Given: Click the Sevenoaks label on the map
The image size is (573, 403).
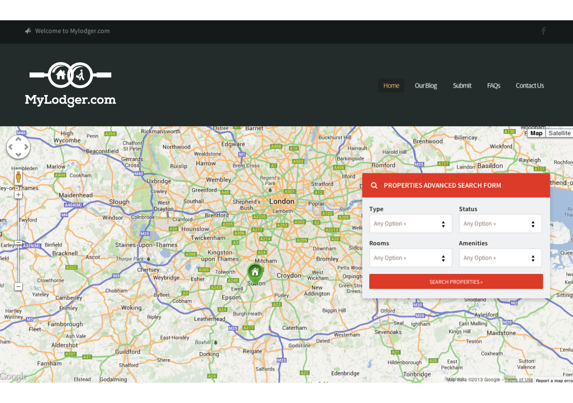Looking at the screenshot, I should point(388,332).
